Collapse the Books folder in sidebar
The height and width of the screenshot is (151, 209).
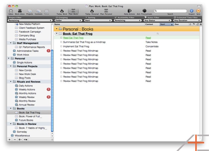tap(11, 108)
